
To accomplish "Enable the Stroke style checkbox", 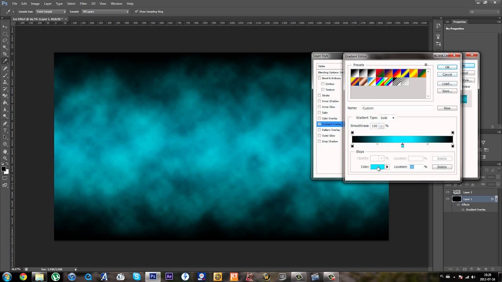I will click(319, 95).
